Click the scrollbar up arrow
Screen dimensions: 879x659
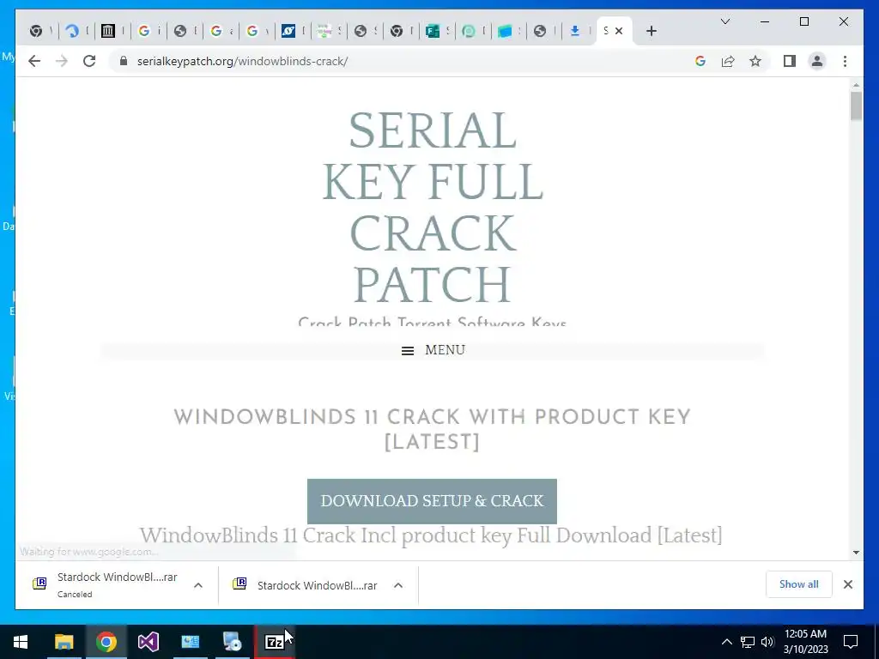click(856, 85)
